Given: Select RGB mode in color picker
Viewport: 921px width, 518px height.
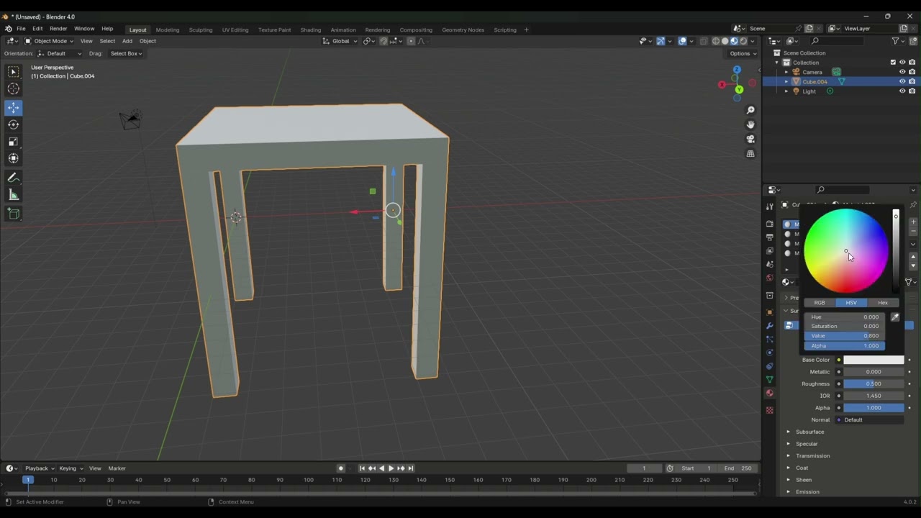Looking at the screenshot, I should [820, 303].
